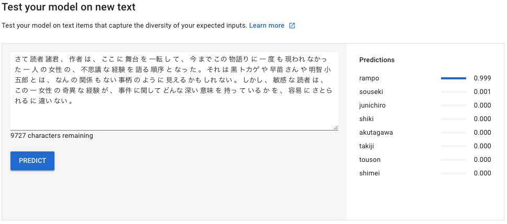The height and width of the screenshot is (224, 507).
Task: Select the shimei prediction label
Action: click(x=370, y=173)
